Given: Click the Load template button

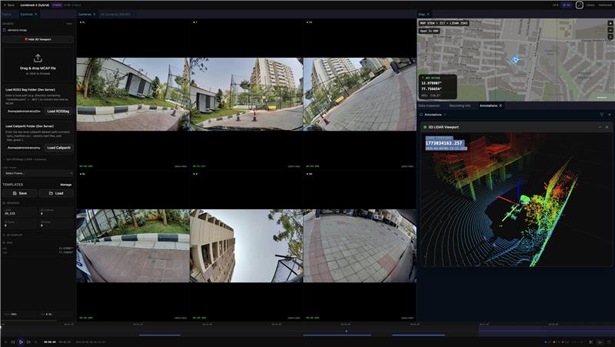Looking at the screenshot, I should pyautogui.click(x=56, y=193).
